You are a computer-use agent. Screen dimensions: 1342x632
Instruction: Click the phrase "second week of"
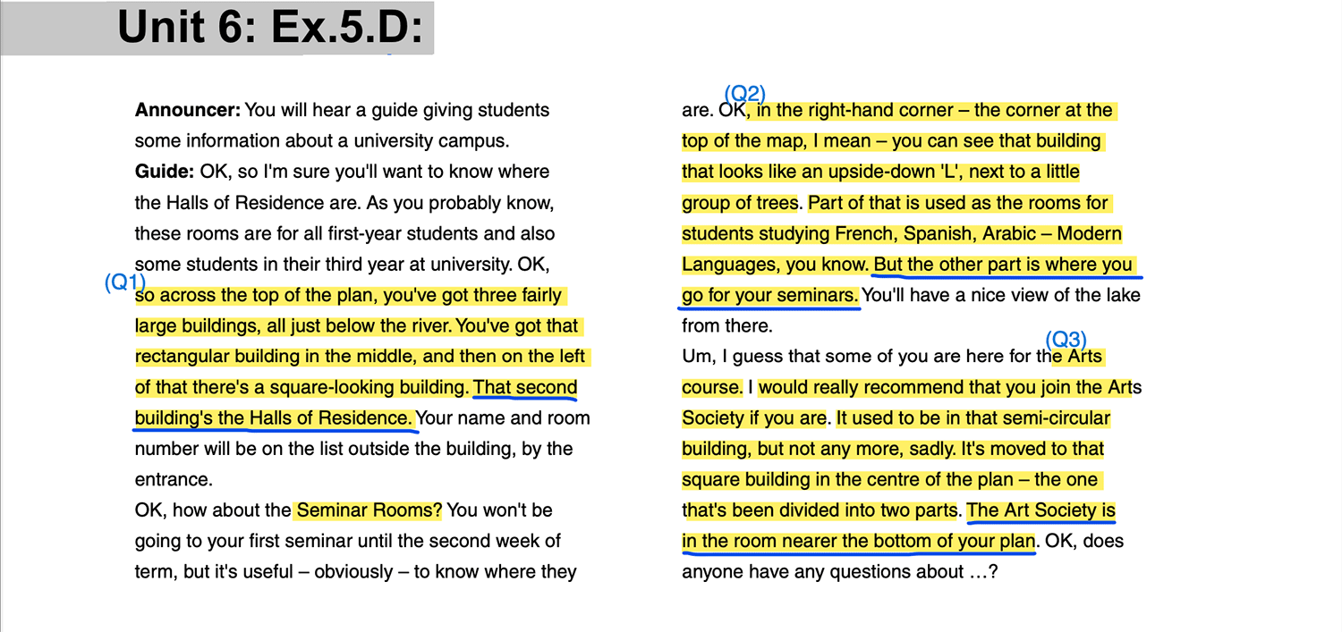(x=497, y=541)
